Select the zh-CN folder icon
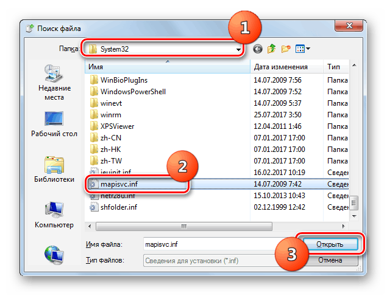Viewport: 387px width, 296px height. [94, 138]
